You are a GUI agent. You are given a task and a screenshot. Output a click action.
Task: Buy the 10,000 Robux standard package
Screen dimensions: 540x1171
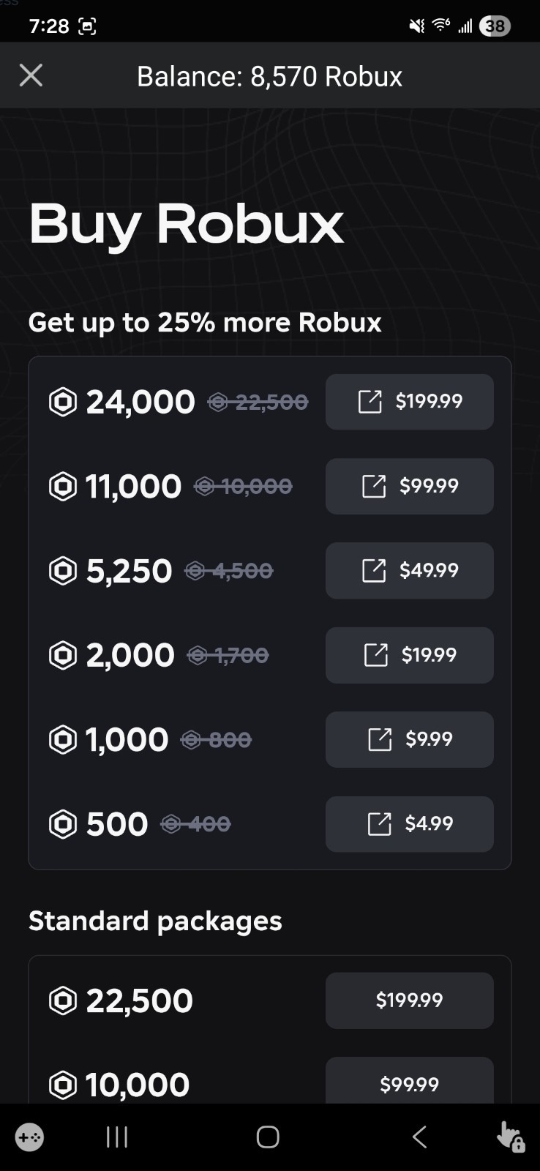coord(409,1085)
